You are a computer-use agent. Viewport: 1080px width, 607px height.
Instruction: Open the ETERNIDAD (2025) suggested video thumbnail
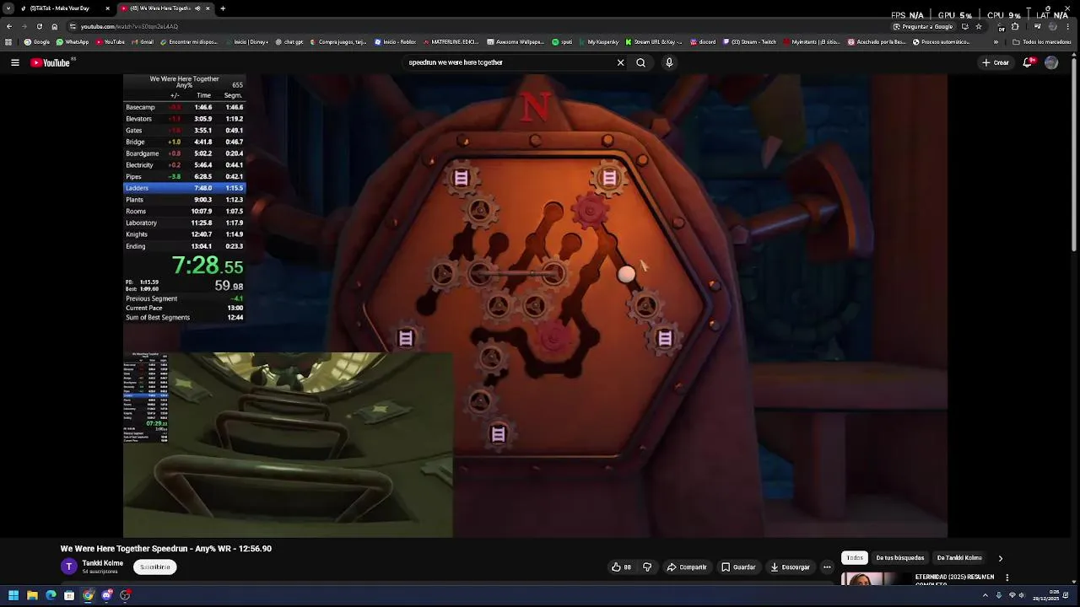click(875, 579)
